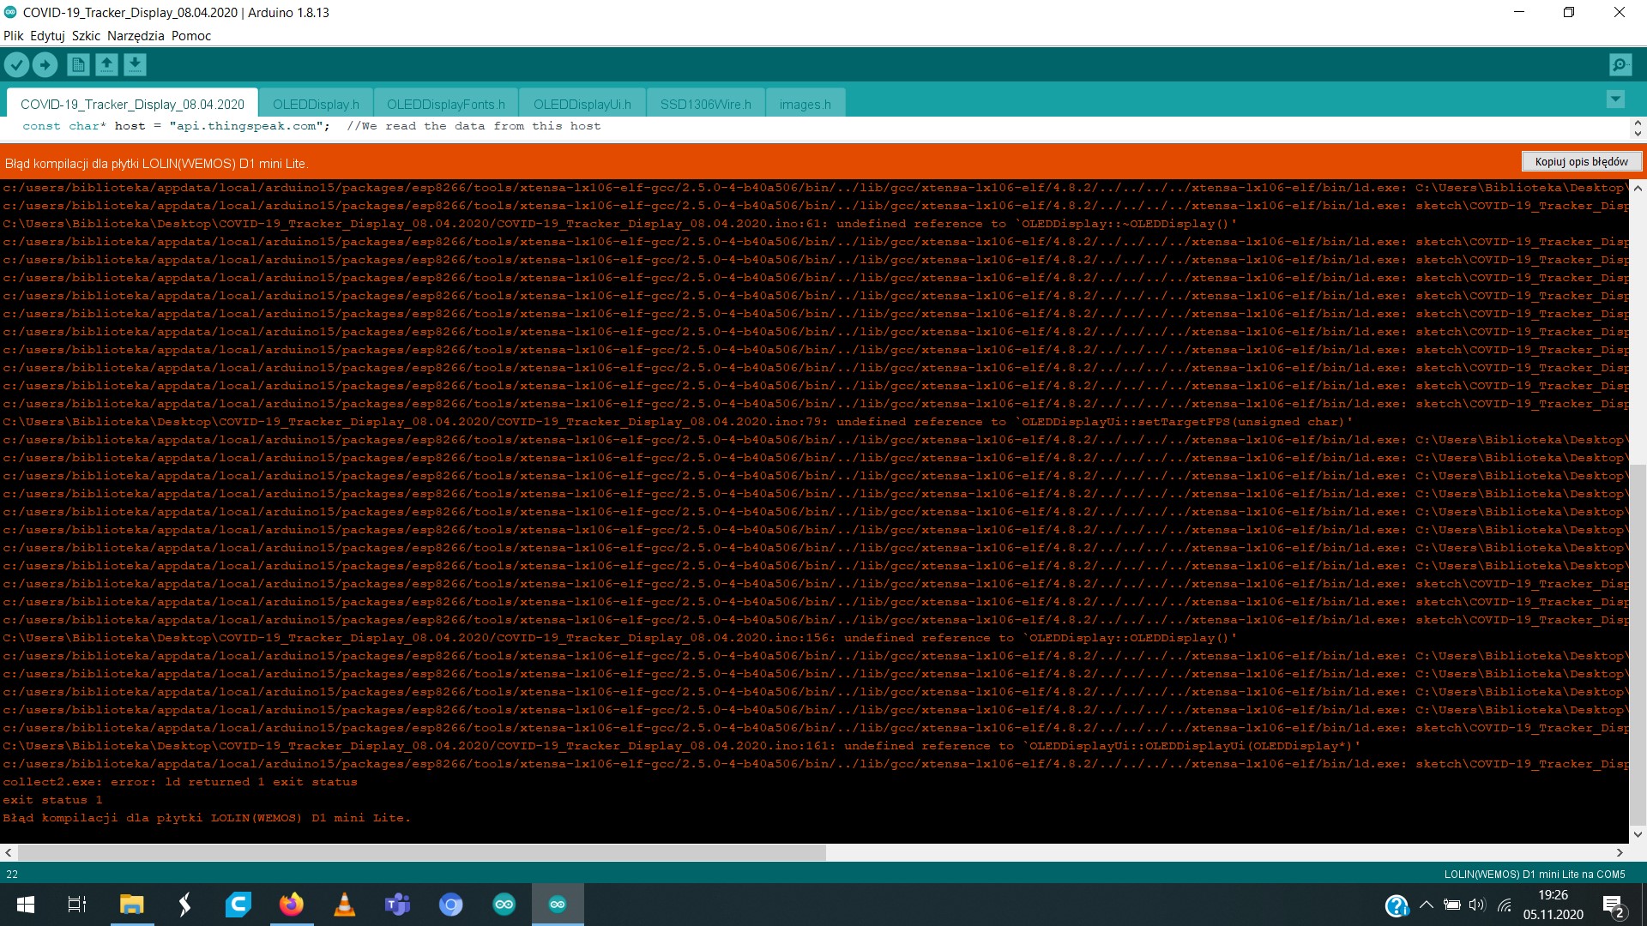Open the battery status tray icon
Screen dimensions: 1647x926
tap(1451, 905)
